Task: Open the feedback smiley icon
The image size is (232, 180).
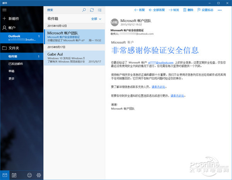Action: [x=30, y=175]
